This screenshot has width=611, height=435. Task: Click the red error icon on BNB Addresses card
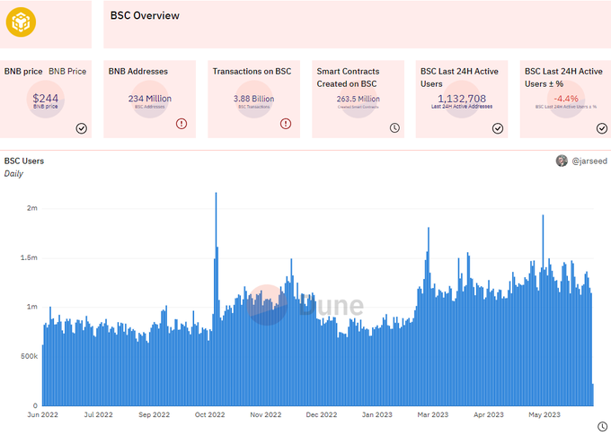[x=182, y=124]
